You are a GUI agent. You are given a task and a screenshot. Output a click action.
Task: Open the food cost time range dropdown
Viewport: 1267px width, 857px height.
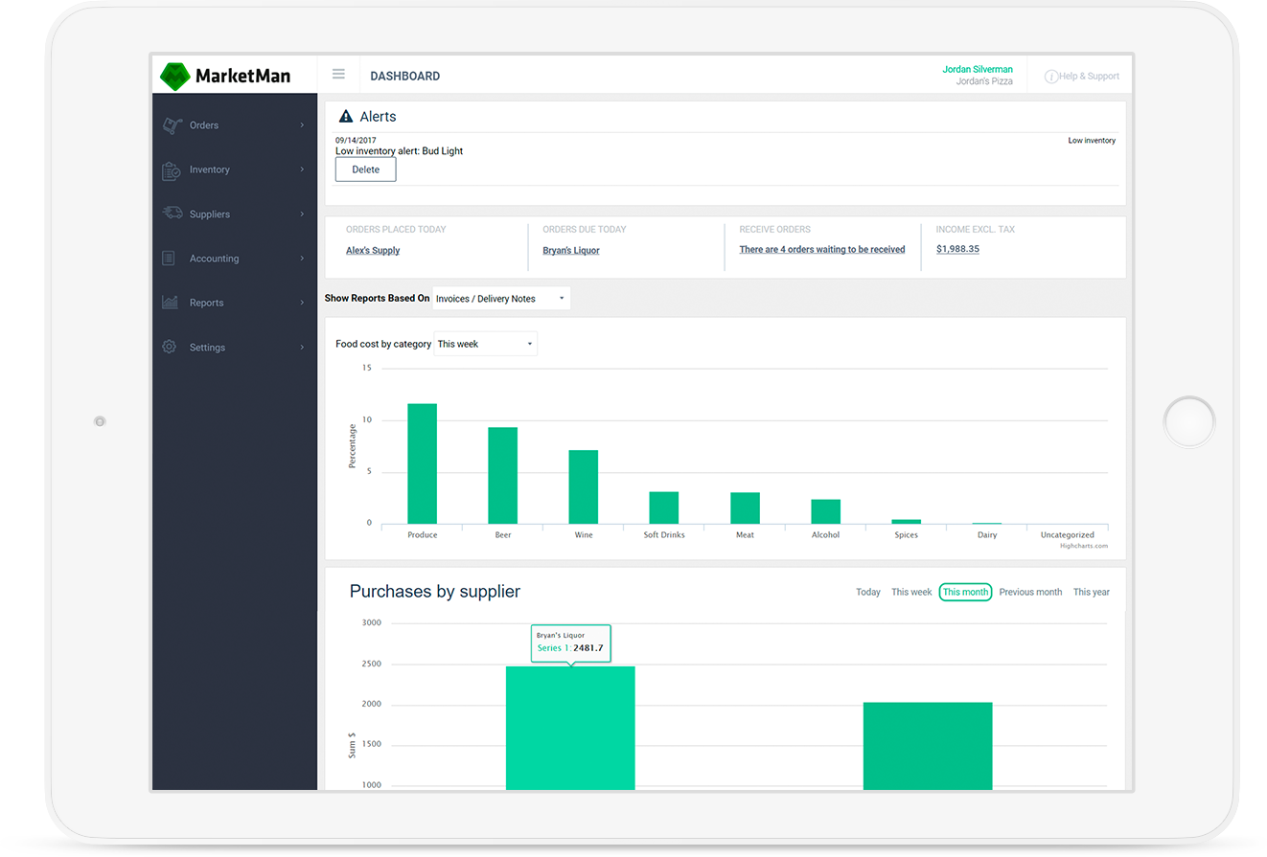click(x=485, y=343)
